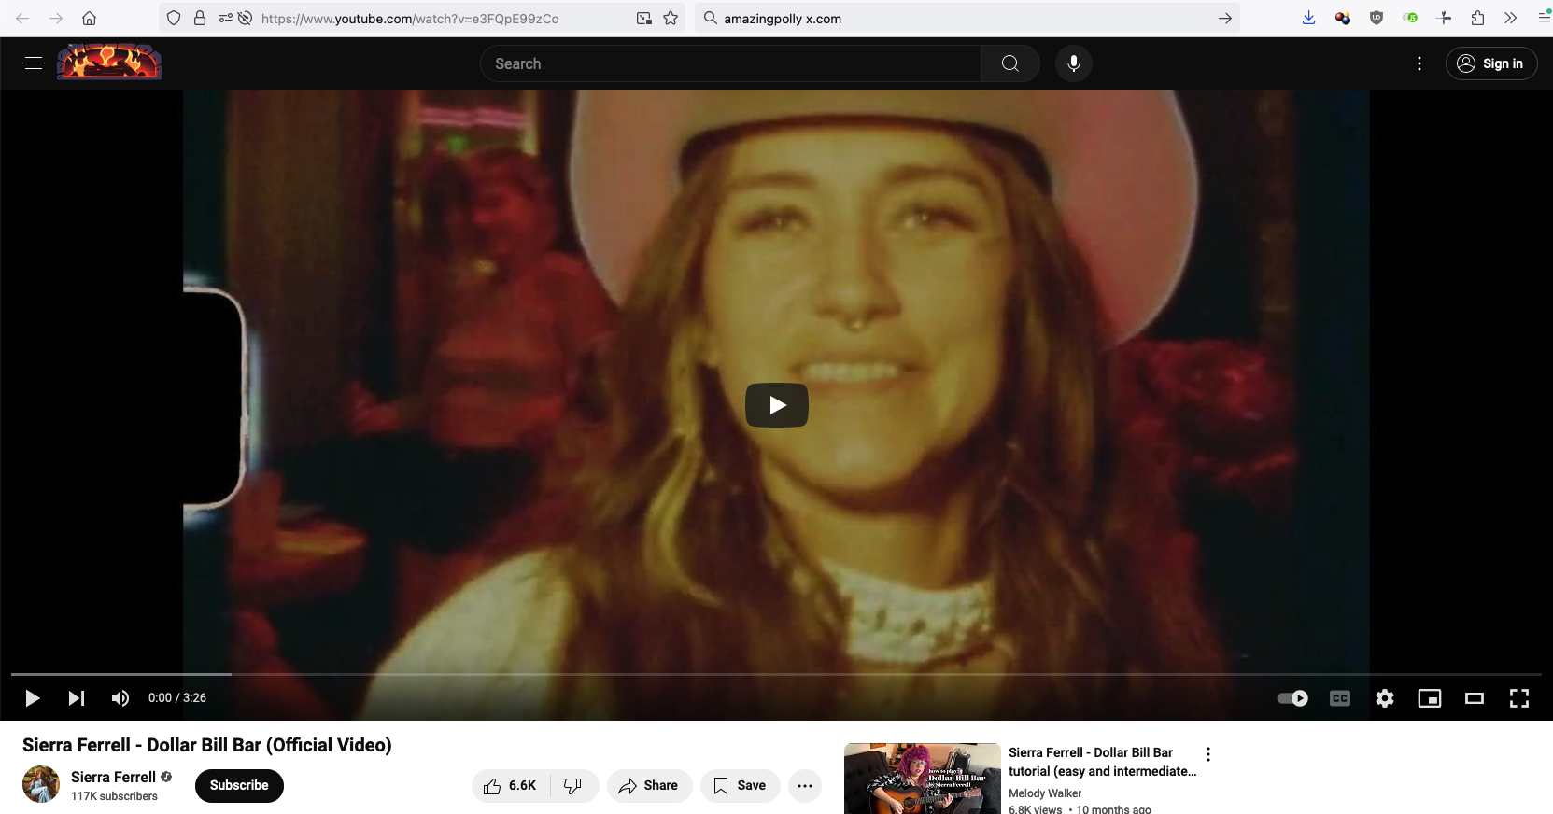This screenshot has height=814, width=1553.
Task: Seek on the video progress bar
Action: tap(776, 674)
